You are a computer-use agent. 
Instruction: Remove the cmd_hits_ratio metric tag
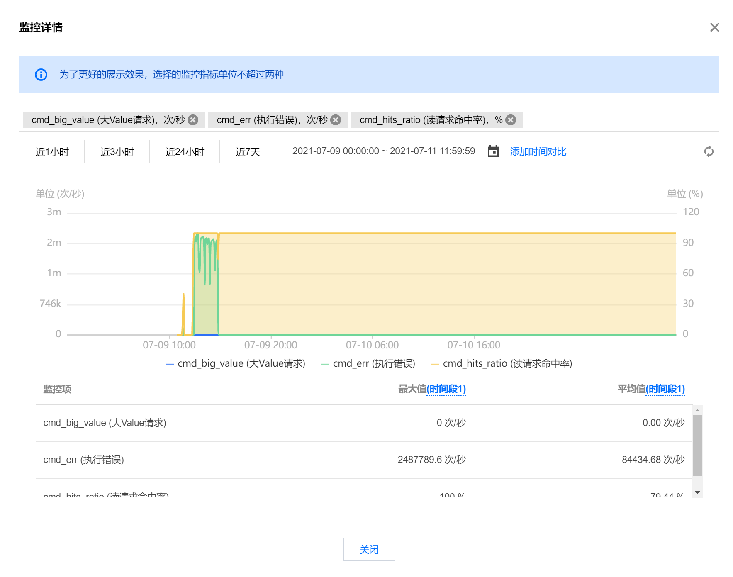[511, 120]
